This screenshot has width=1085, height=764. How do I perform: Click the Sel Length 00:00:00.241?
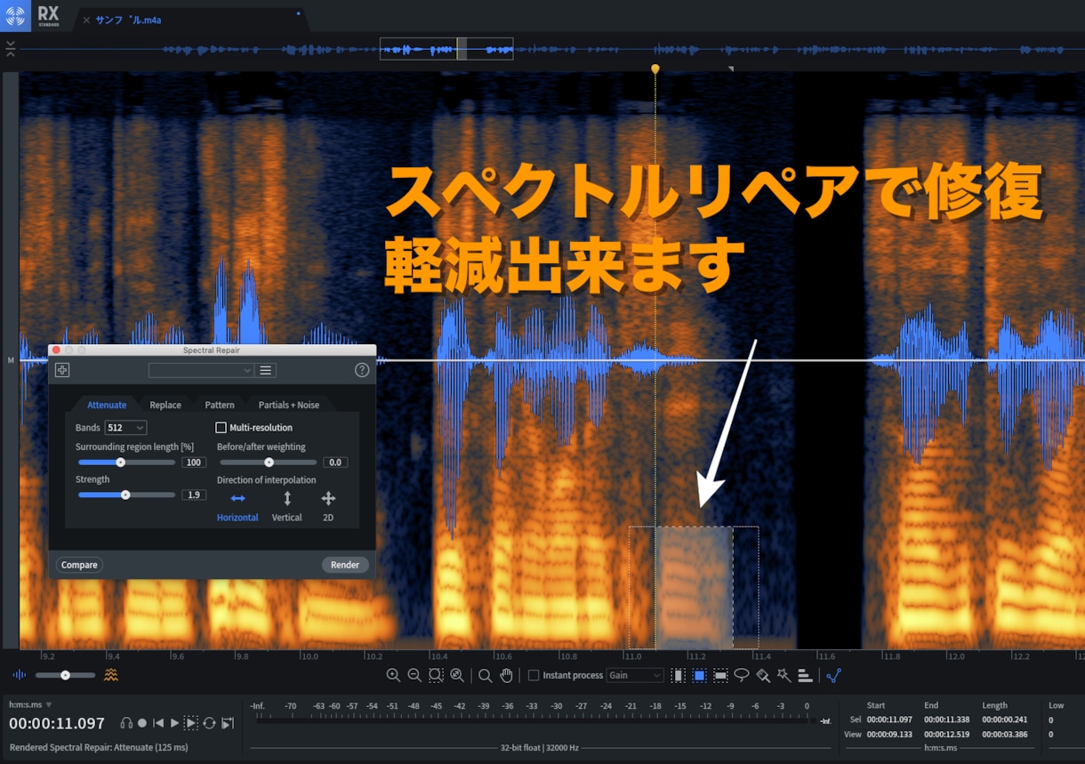[1004, 720]
